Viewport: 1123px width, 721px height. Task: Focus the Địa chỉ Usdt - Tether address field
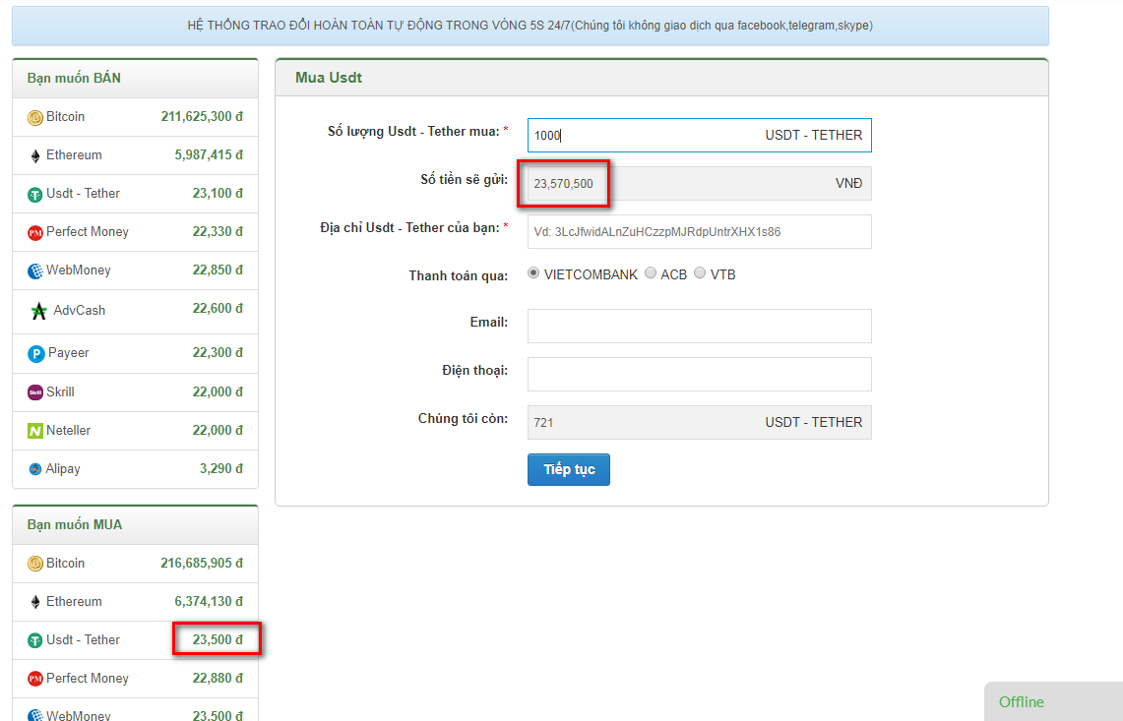[699, 232]
